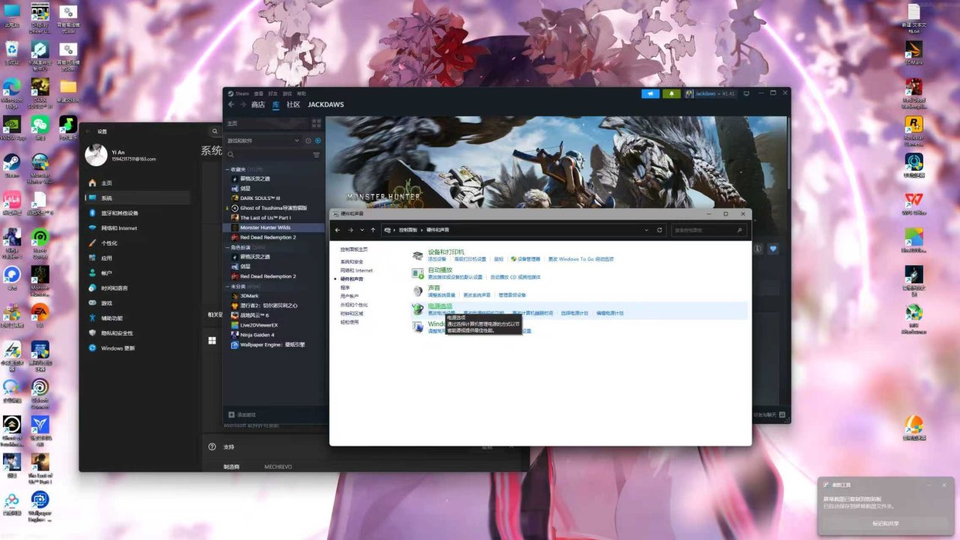
Task: Click the game info icon in Steam
Action: point(757,249)
